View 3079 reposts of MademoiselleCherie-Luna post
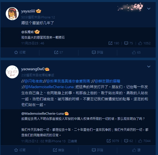 point(113,141)
